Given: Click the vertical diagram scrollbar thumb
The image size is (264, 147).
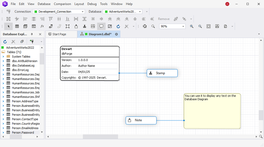Looking at the screenshot, I should click(x=261, y=115).
